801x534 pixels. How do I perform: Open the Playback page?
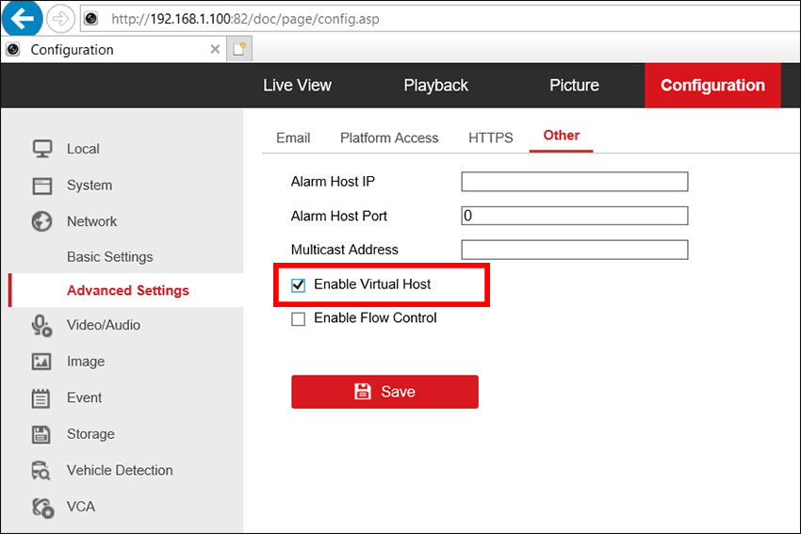point(435,86)
